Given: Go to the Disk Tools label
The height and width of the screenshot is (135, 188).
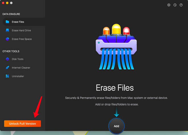Looking at the screenshot, I should click(x=17, y=59).
